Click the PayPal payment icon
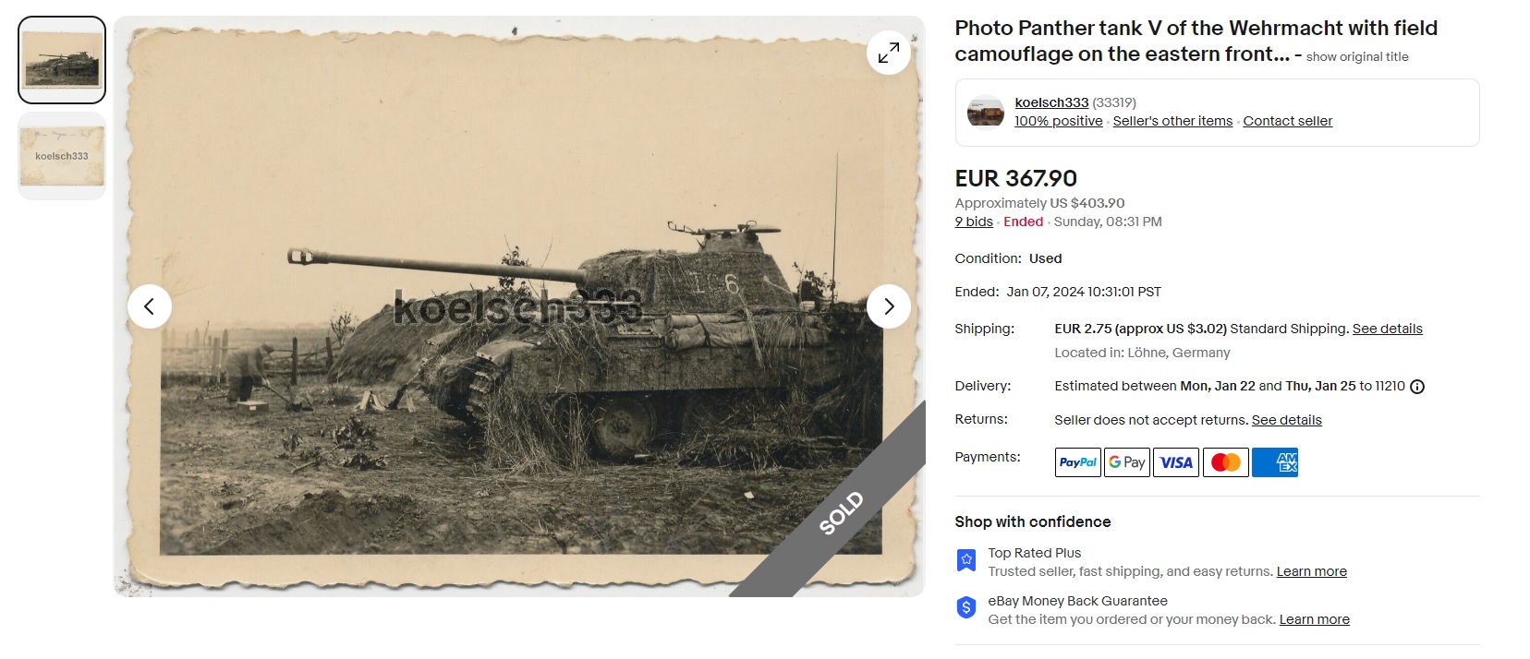This screenshot has height=659, width=1530. tap(1077, 462)
